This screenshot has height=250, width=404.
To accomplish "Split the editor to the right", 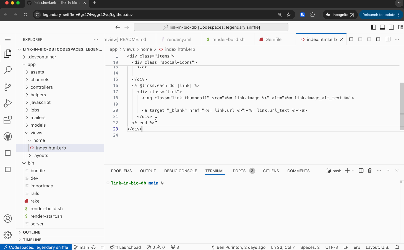I will pyautogui.click(x=388, y=39).
